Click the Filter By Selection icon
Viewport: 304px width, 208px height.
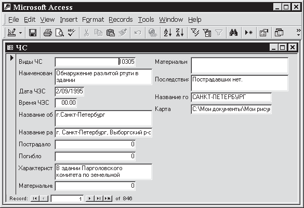(195, 33)
